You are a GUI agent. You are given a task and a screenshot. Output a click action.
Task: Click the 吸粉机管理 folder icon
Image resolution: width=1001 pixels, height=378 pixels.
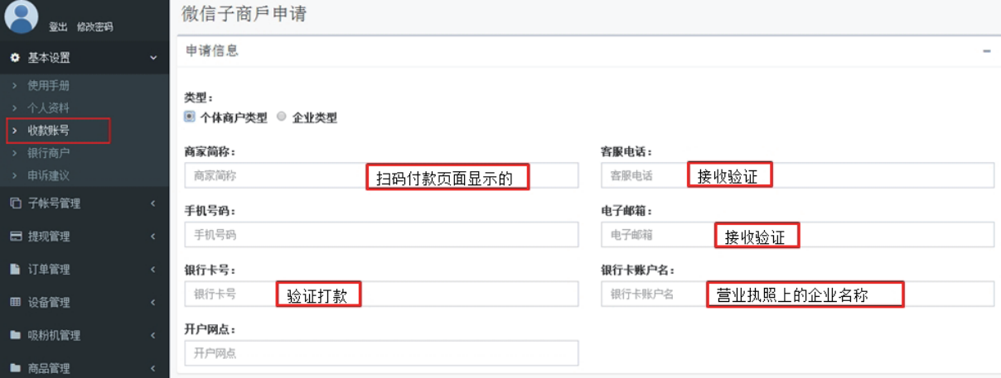point(15,336)
